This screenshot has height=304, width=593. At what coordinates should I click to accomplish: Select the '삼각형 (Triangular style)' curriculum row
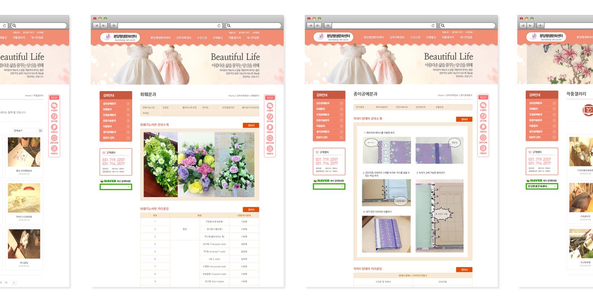click(x=199, y=244)
